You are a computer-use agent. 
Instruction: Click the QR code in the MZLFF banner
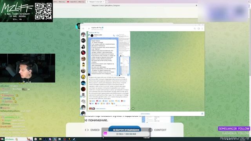pos(43,11)
